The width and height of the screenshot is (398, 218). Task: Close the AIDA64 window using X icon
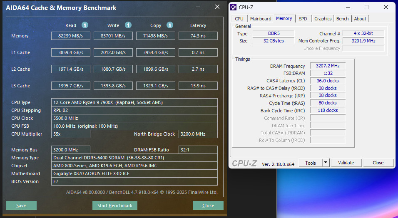(217, 7)
